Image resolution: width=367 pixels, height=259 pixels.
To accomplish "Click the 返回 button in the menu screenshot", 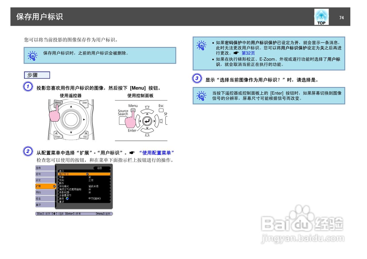I will tap(99, 168).
